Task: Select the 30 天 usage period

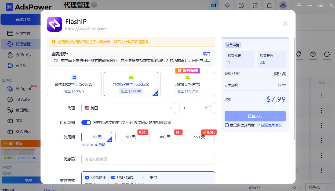Action: click(x=97, y=137)
